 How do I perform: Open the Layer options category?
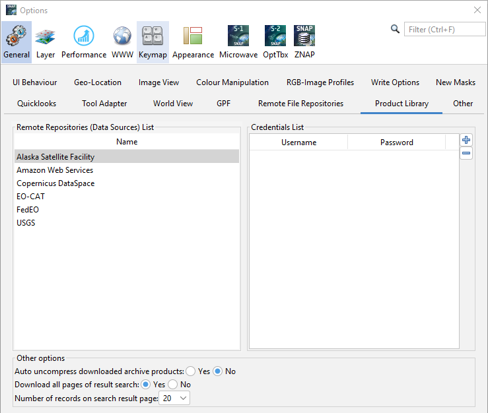46,42
